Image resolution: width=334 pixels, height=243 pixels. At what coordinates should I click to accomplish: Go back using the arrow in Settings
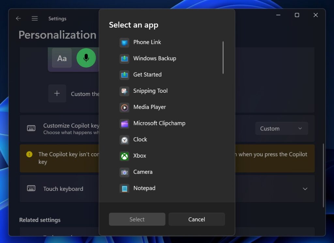coord(18,19)
